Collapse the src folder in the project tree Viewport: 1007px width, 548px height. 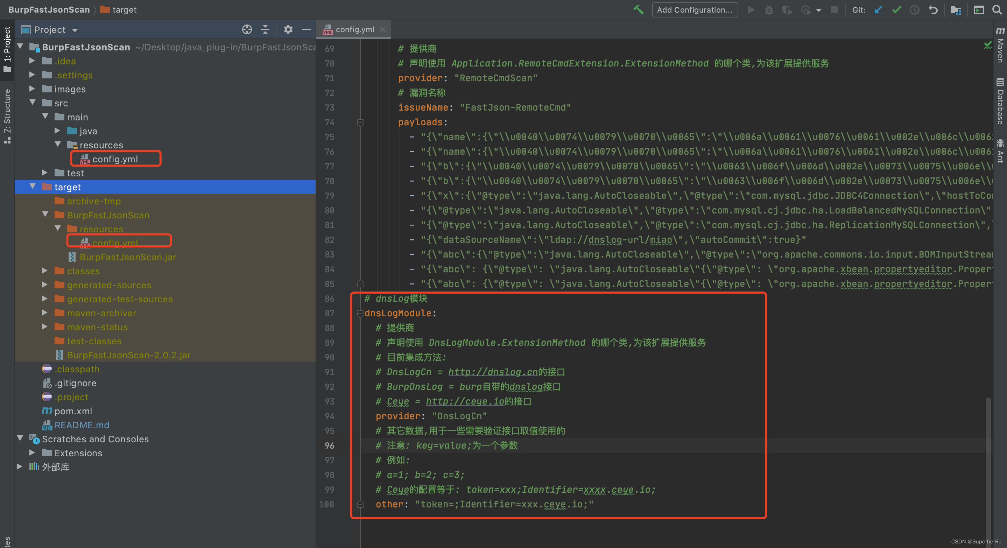coord(33,103)
